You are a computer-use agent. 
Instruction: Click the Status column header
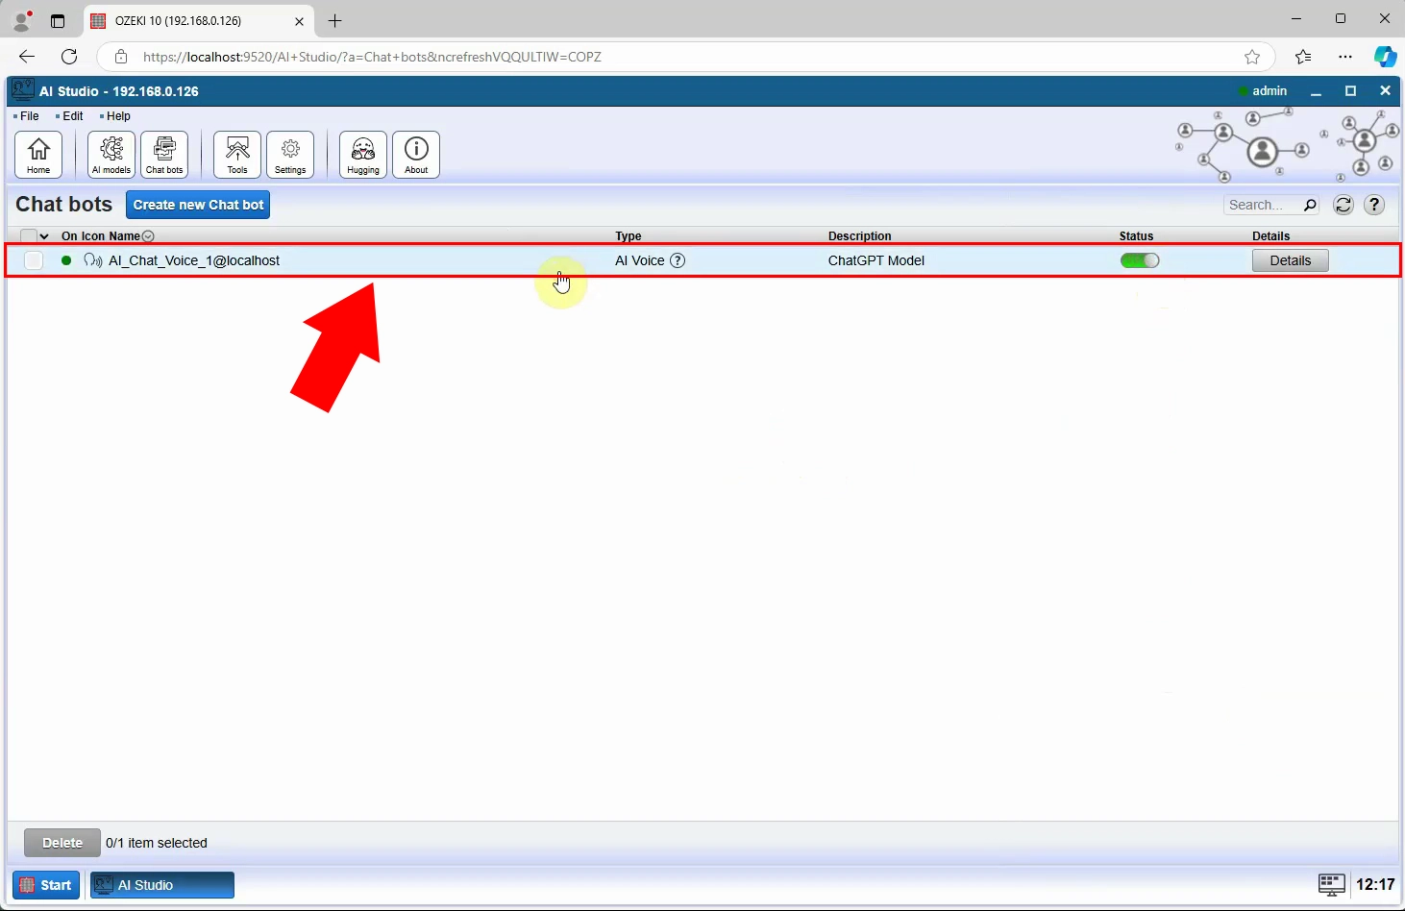tap(1136, 235)
